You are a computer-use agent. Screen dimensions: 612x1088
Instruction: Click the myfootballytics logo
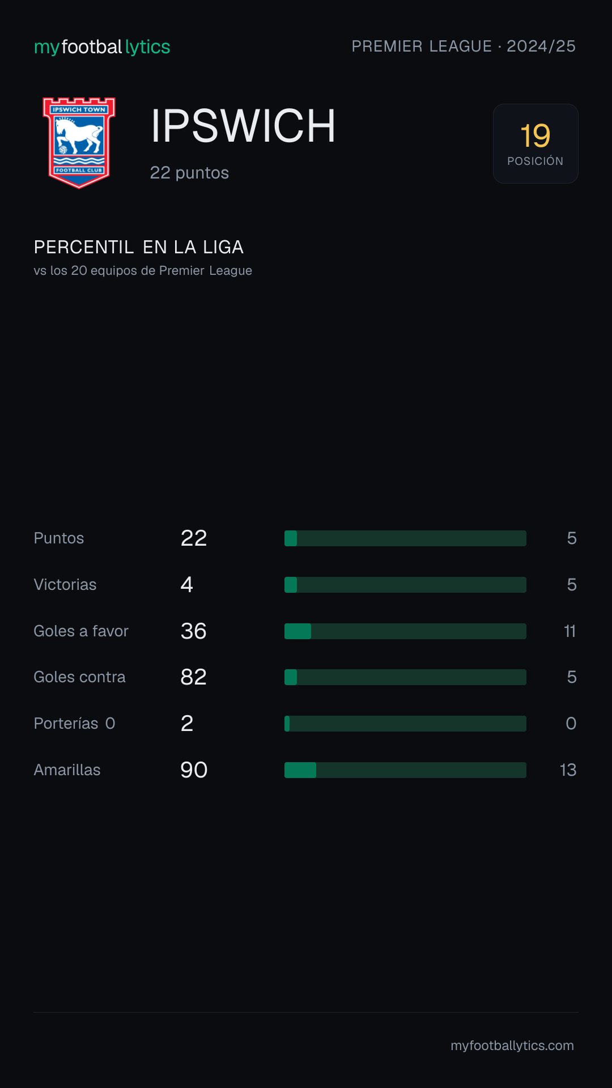pos(102,47)
